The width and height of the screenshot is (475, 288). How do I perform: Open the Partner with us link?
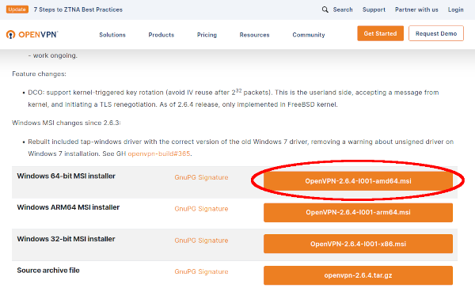click(x=416, y=9)
